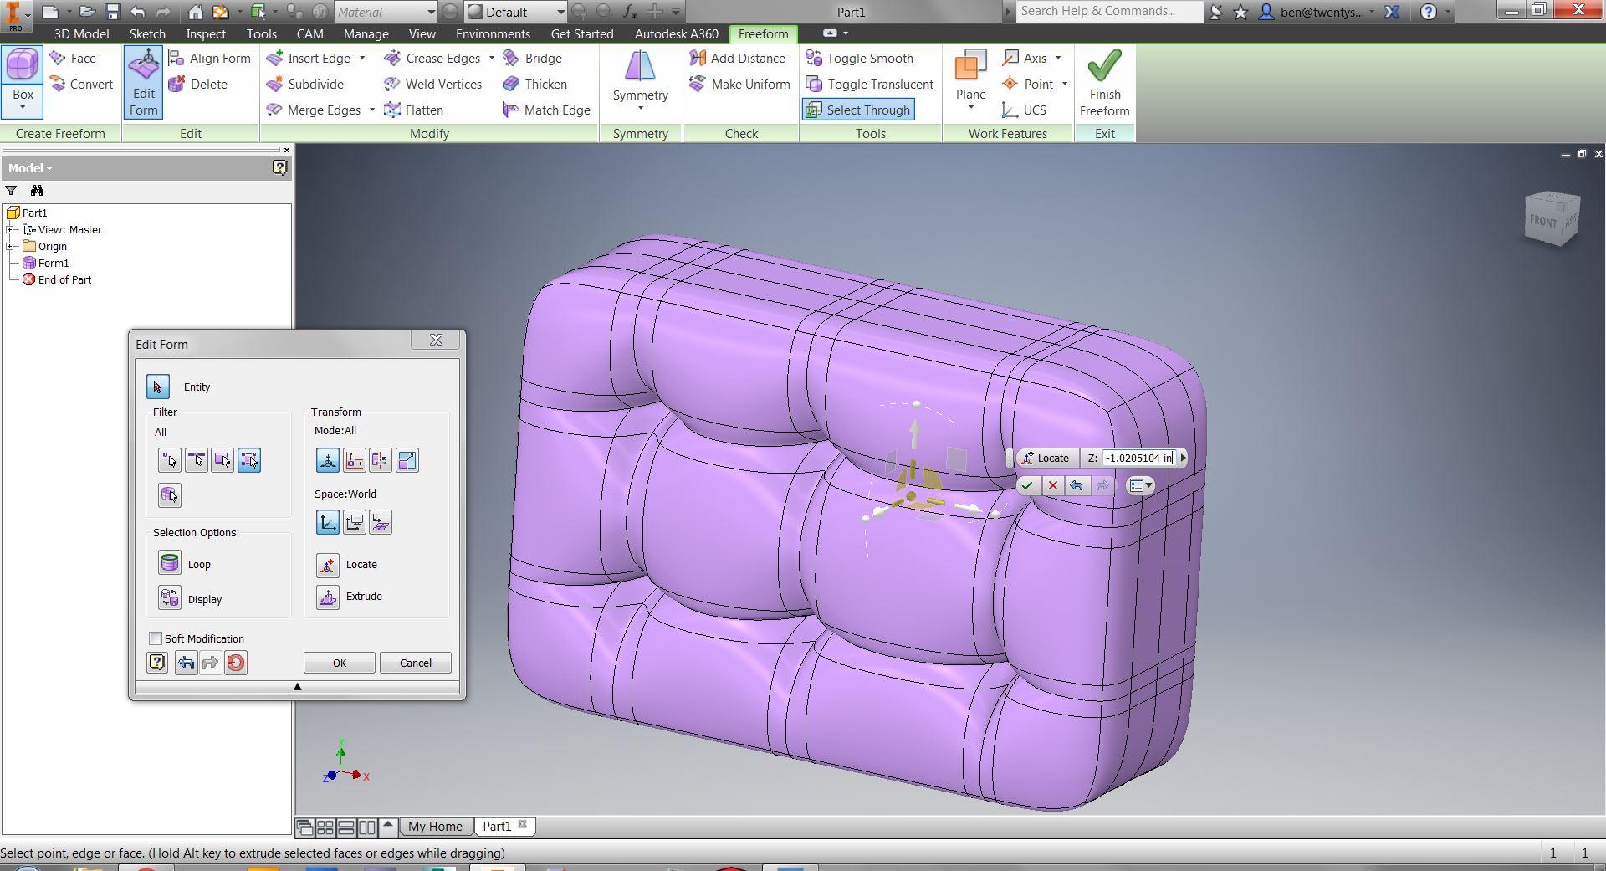Click the Weld Vertices tool
Screen dimensions: 1606x871
(x=433, y=85)
